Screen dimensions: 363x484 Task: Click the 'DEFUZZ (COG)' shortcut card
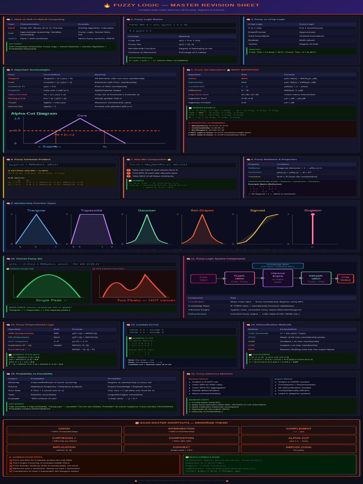pyautogui.click(x=299, y=449)
